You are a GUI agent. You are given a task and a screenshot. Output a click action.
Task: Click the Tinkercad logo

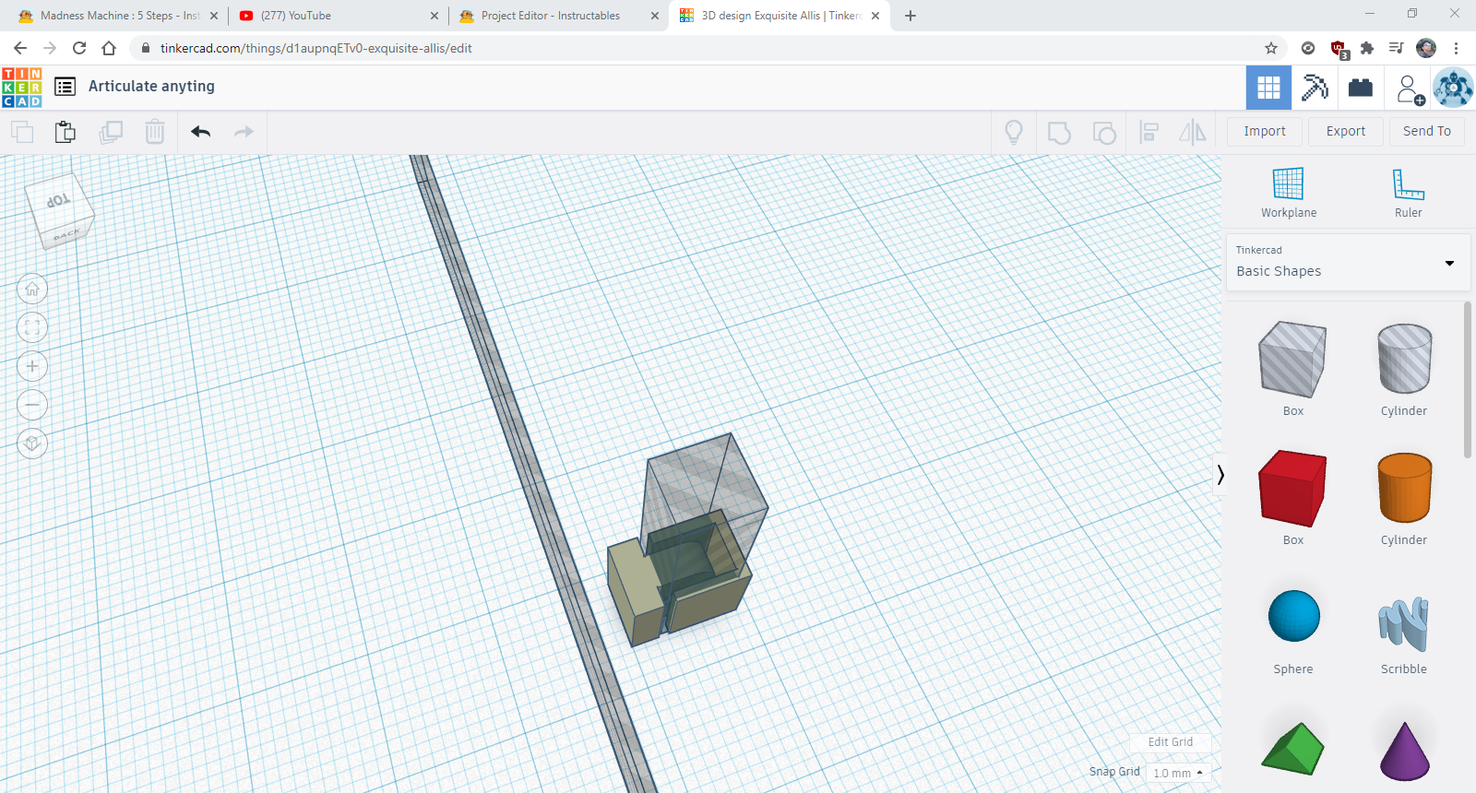(x=21, y=88)
